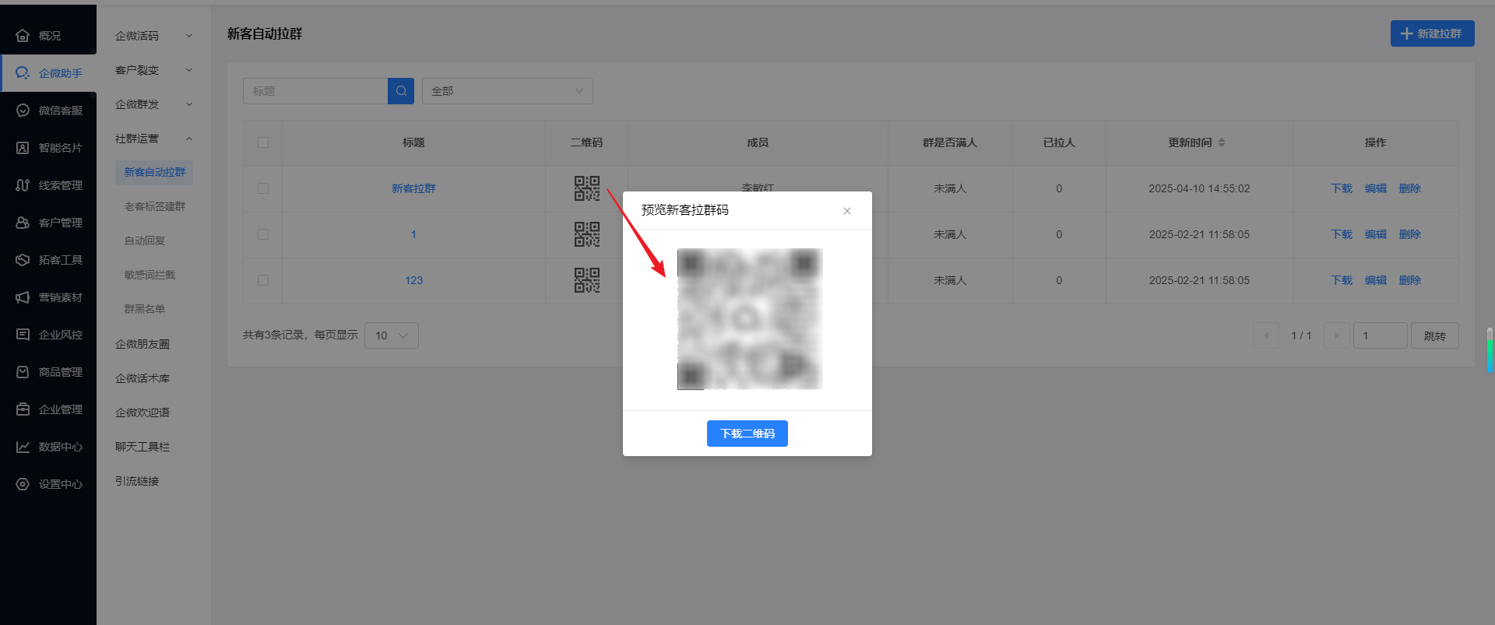
Task: Go to previous page arrow
Action: pyautogui.click(x=1266, y=335)
